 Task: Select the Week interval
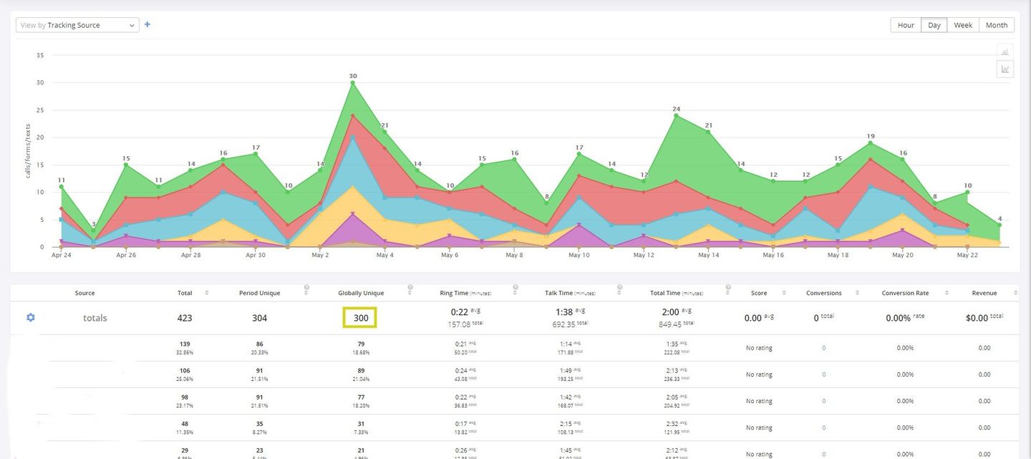963,25
